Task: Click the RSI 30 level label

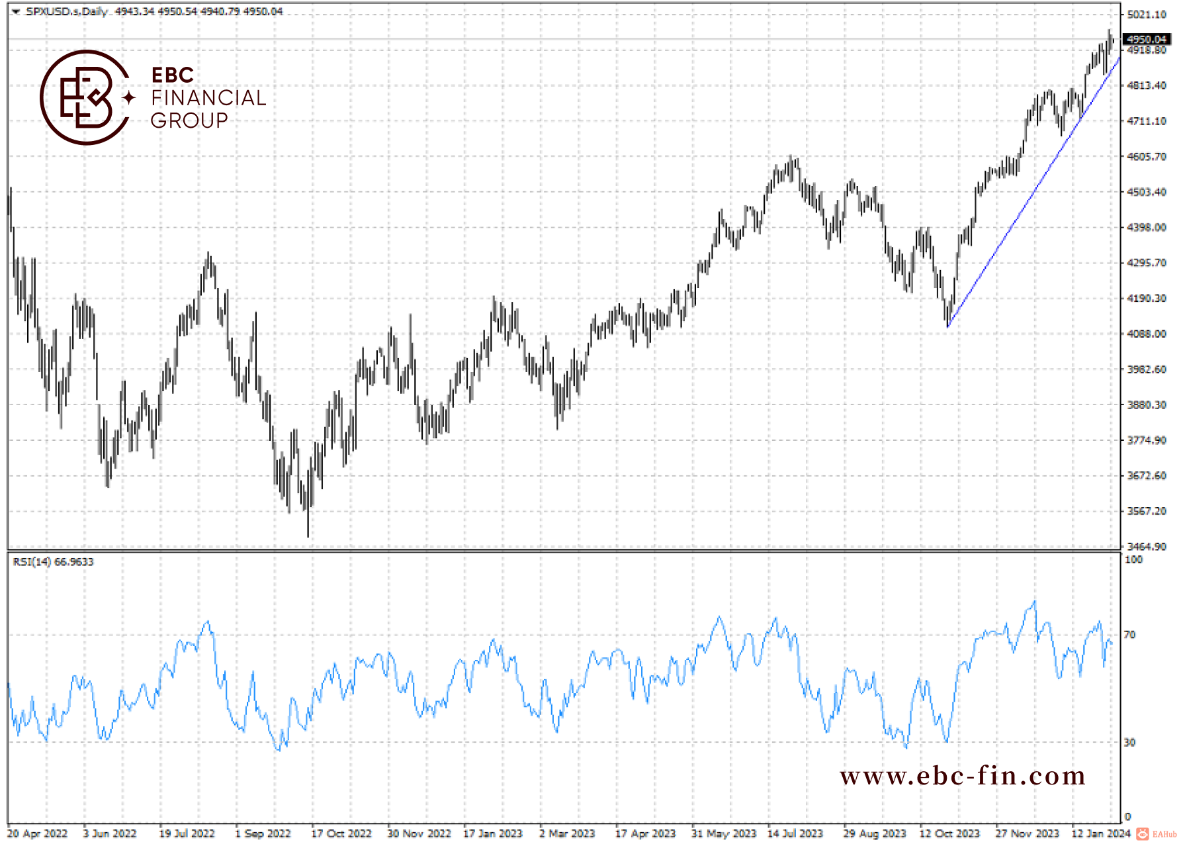Action: (x=1130, y=742)
